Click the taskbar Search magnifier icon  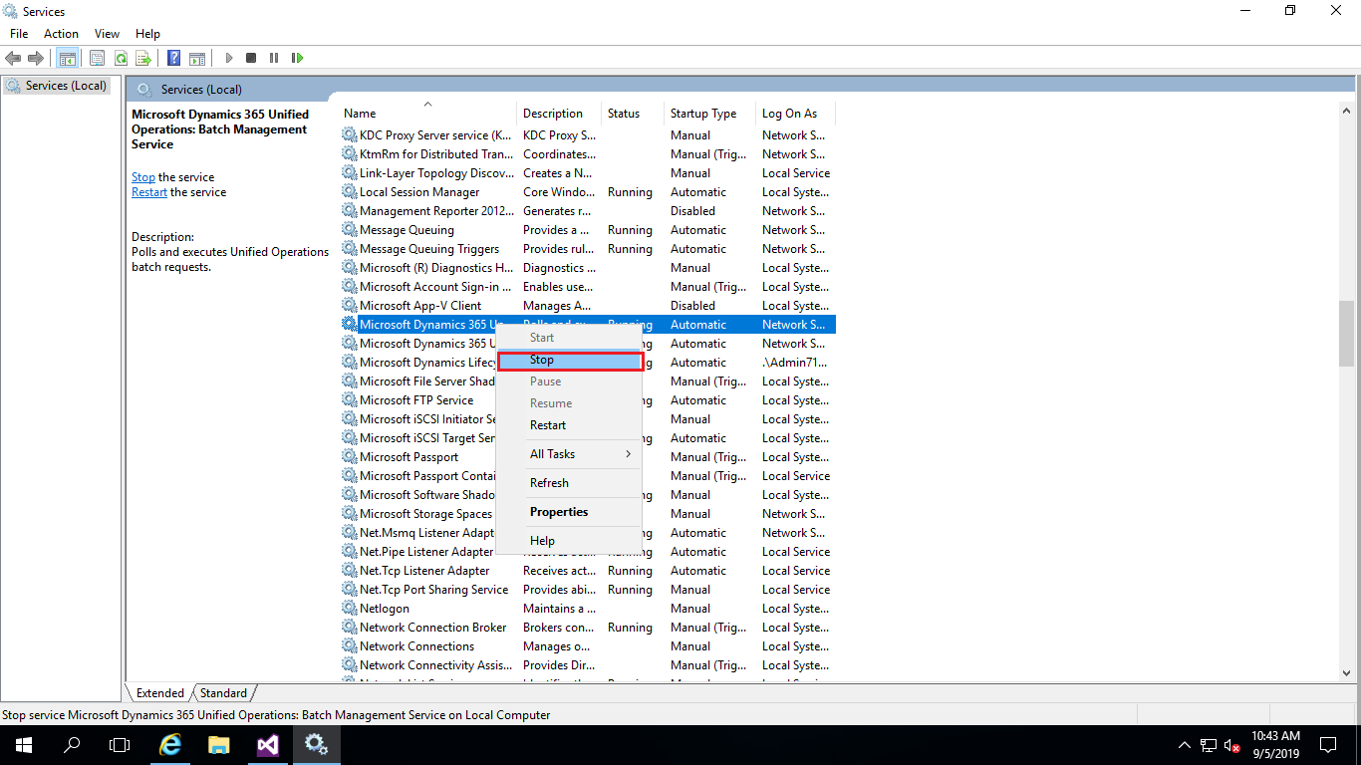(72, 744)
